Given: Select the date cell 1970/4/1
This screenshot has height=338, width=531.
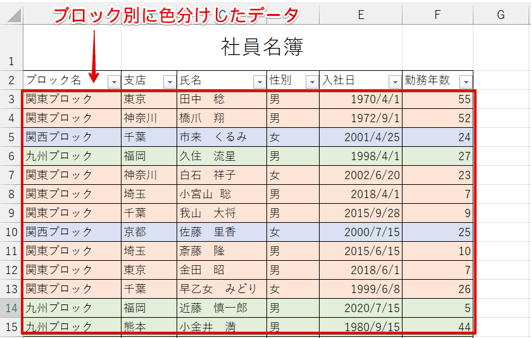Looking at the screenshot, I should (x=361, y=99).
